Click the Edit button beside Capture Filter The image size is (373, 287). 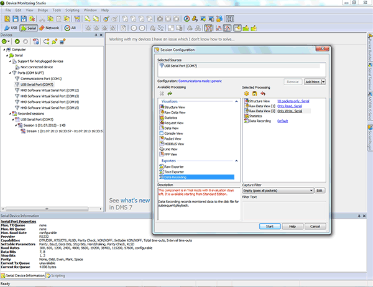tap(320, 191)
